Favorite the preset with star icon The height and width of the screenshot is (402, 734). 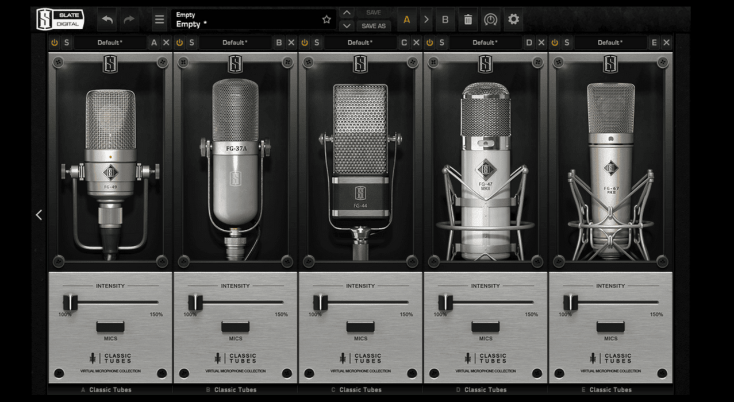pos(326,20)
